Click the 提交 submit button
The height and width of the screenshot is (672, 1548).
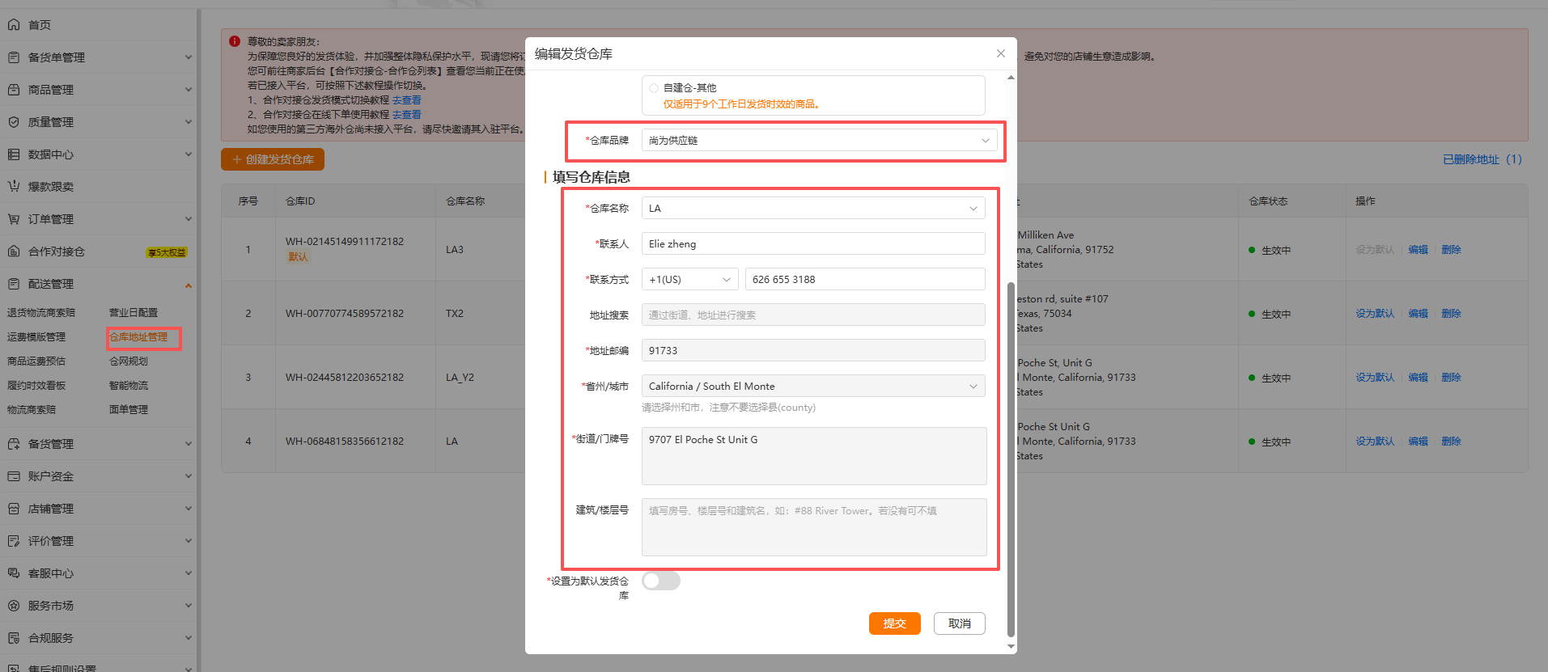coord(895,623)
